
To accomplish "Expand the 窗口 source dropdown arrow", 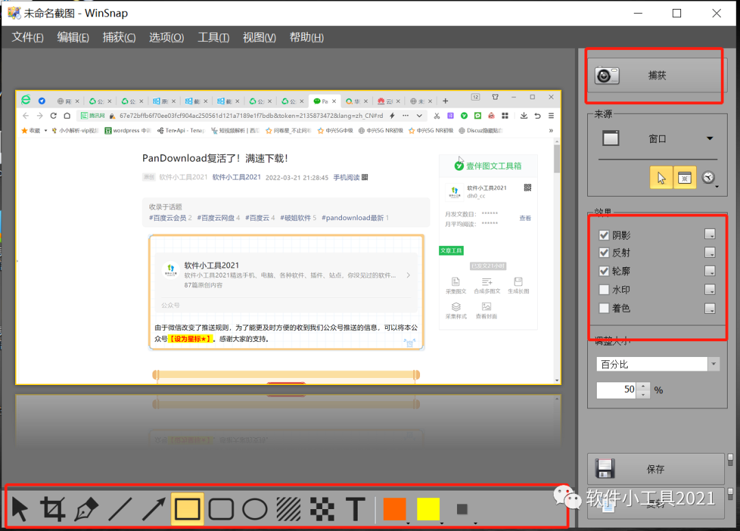I will pos(709,138).
